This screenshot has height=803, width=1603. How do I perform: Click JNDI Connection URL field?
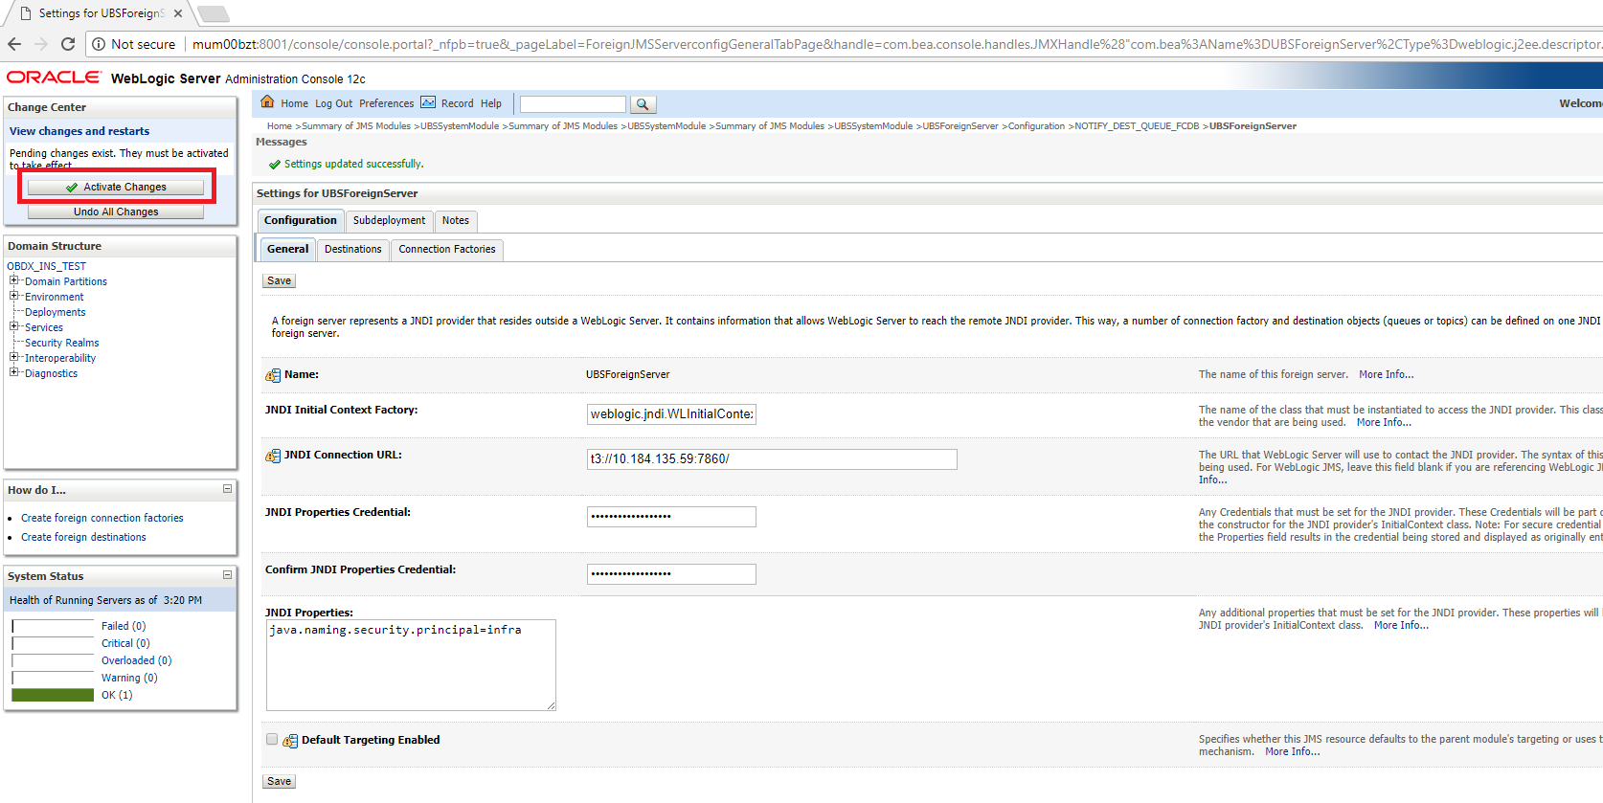tap(772, 459)
